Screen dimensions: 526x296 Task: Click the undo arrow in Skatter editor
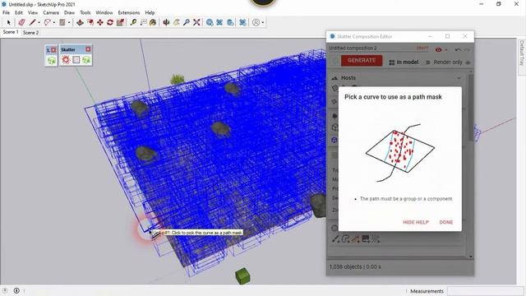pyautogui.click(x=458, y=49)
